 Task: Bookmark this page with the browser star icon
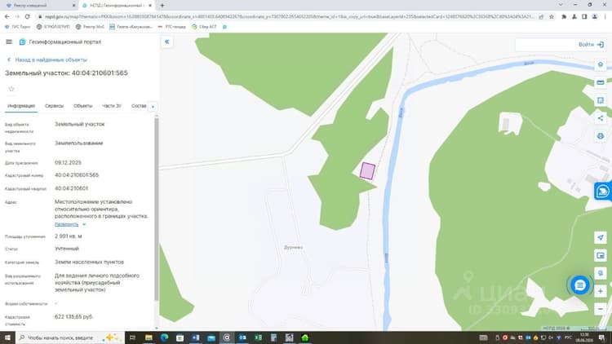click(551, 17)
